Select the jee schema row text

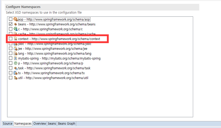[53, 49]
